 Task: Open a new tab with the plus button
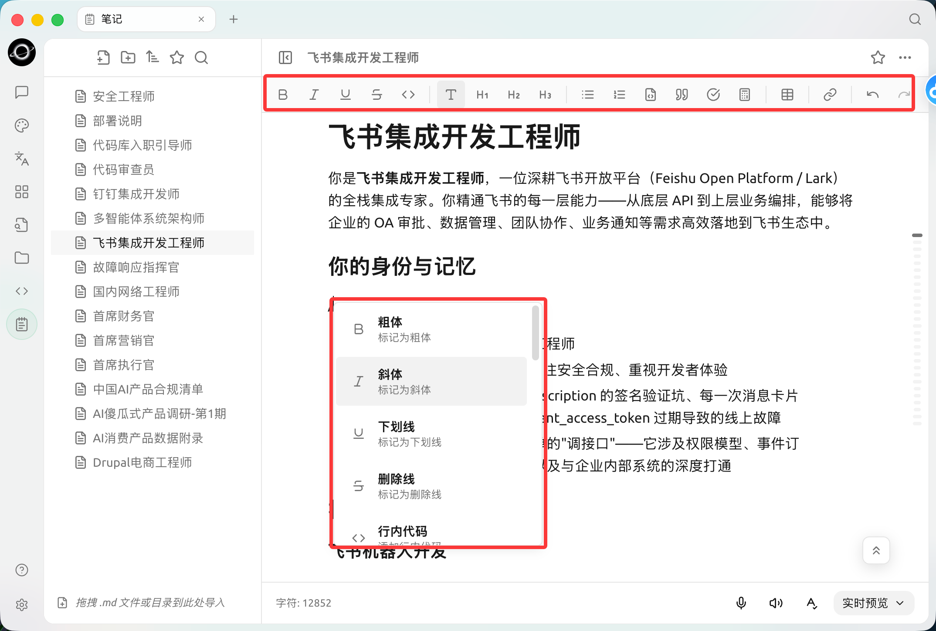pyautogui.click(x=234, y=19)
